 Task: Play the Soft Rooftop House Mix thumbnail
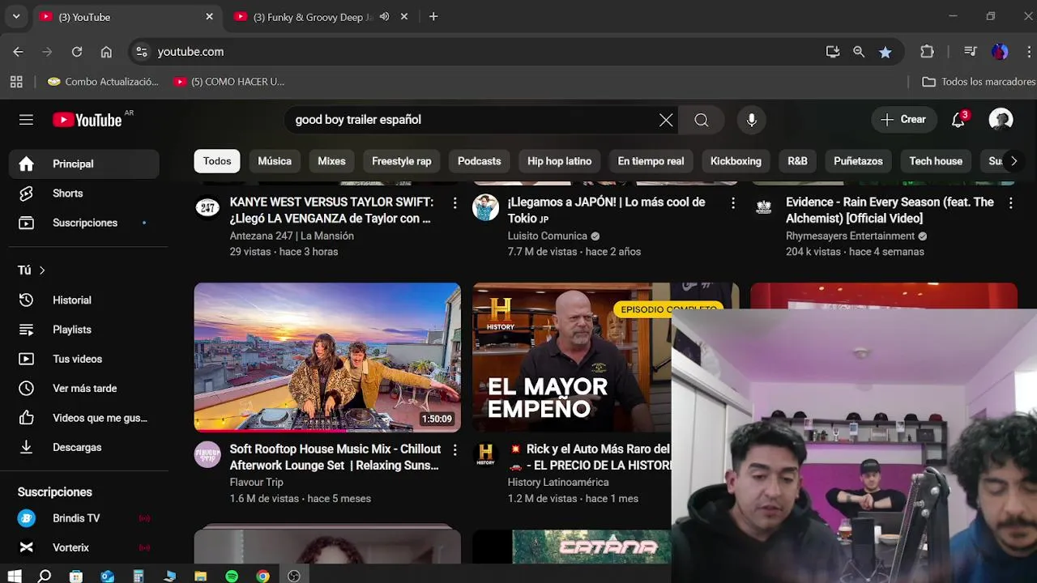point(327,357)
